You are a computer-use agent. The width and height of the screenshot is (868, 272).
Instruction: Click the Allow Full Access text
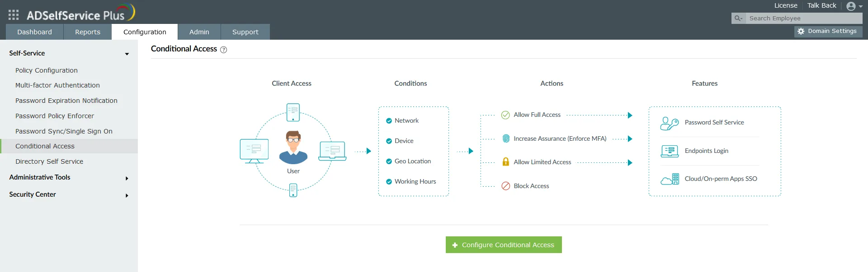[537, 115]
